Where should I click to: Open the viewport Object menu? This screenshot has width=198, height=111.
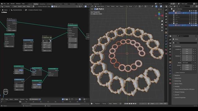(x=122, y=6)
